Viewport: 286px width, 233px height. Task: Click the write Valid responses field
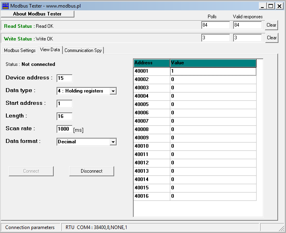(x=247, y=38)
